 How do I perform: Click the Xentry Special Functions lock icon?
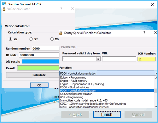(61, 33)
